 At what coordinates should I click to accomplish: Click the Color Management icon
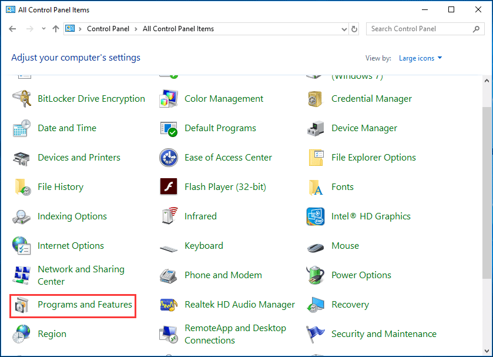(x=169, y=99)
